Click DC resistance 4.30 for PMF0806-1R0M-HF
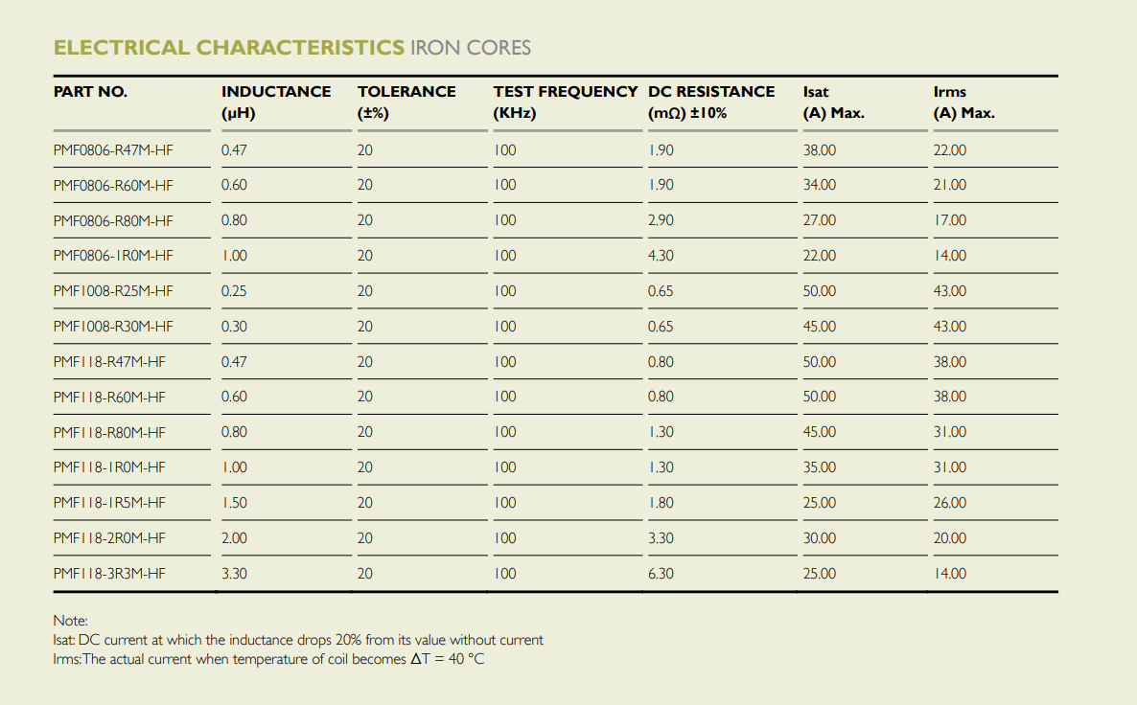The image size is (1137, 705). 661,256
